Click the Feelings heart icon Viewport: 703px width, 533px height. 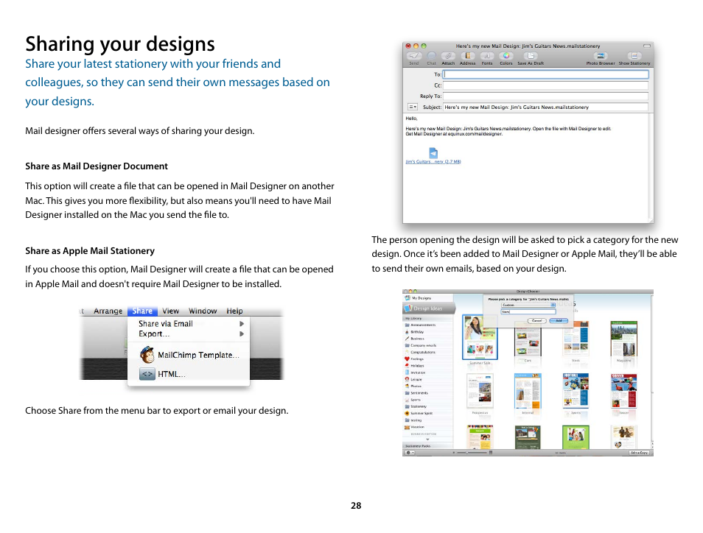(x=407, y=359)
